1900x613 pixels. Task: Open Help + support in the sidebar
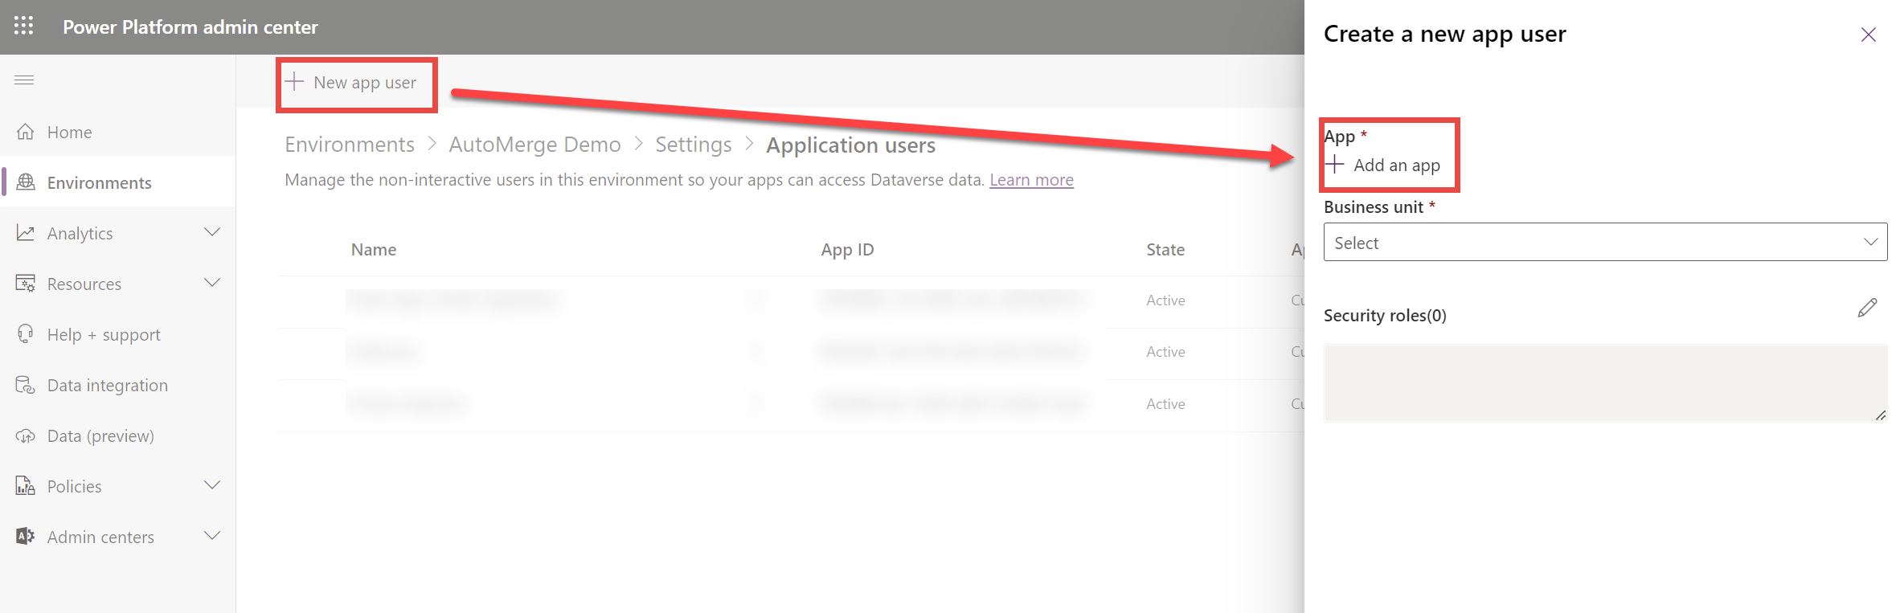(118, 334)
